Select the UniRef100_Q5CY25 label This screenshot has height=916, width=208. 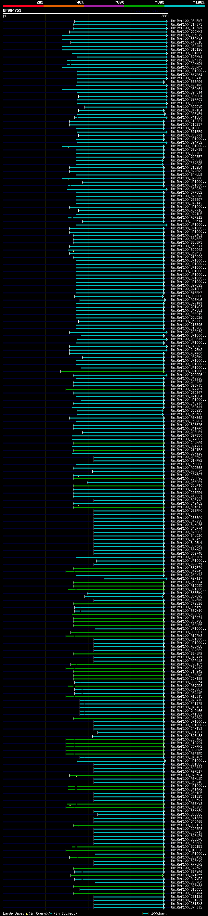(186, 410)
